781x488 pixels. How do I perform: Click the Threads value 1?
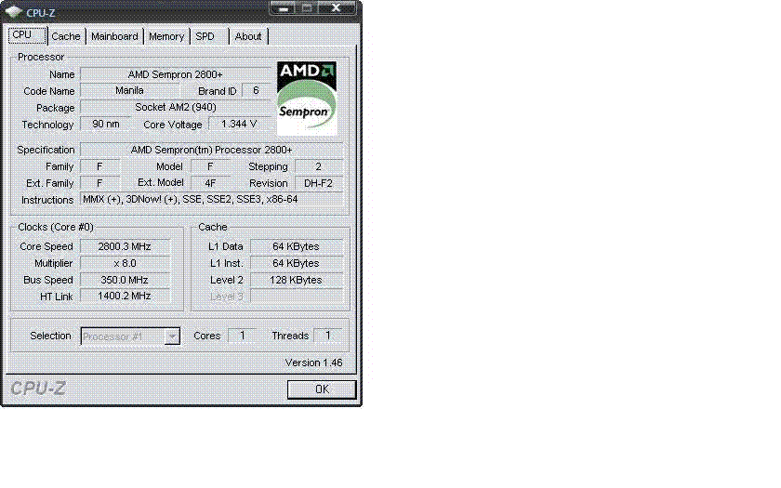click(x=327, y=336)
